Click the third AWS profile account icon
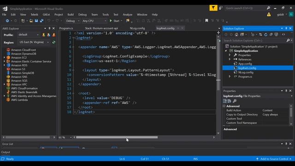This screenshot has width=295, height=166. pos(54,35)
